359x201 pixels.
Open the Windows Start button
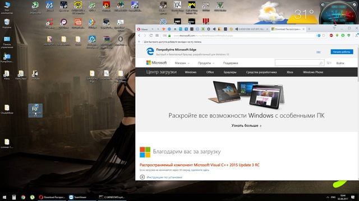tap(4, 197)
